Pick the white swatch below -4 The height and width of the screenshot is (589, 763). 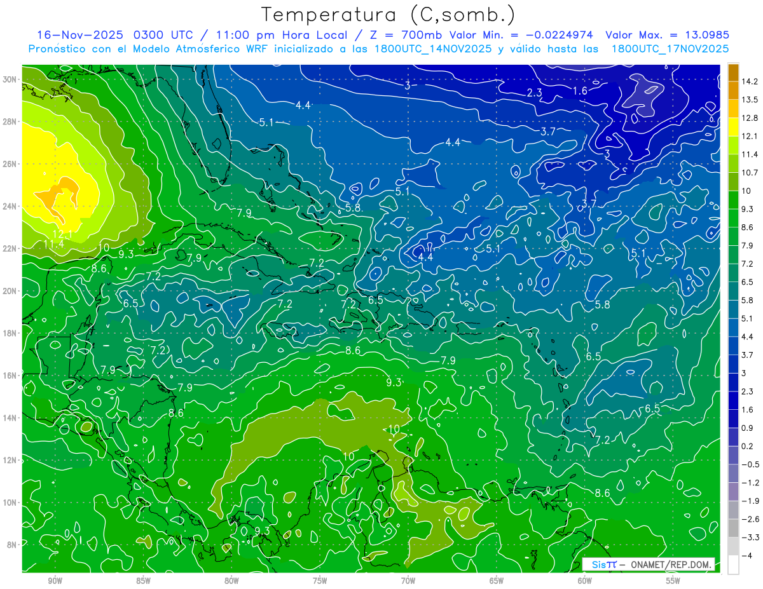[733, 564]
